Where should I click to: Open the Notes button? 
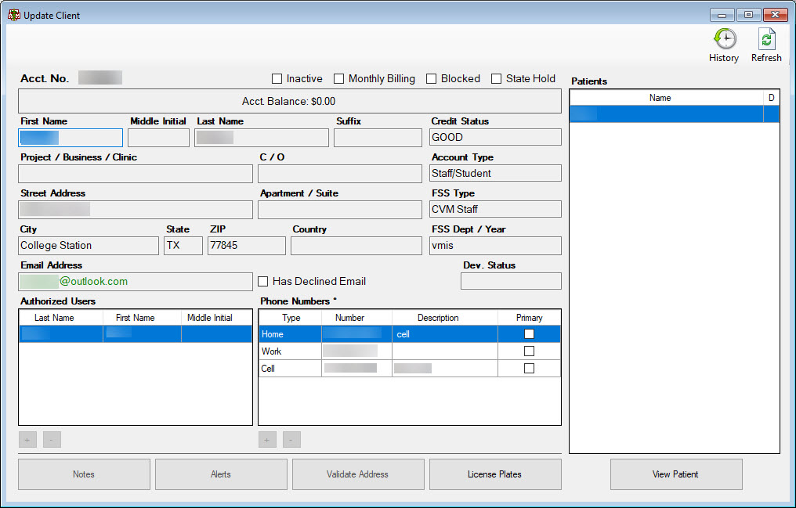85,474
